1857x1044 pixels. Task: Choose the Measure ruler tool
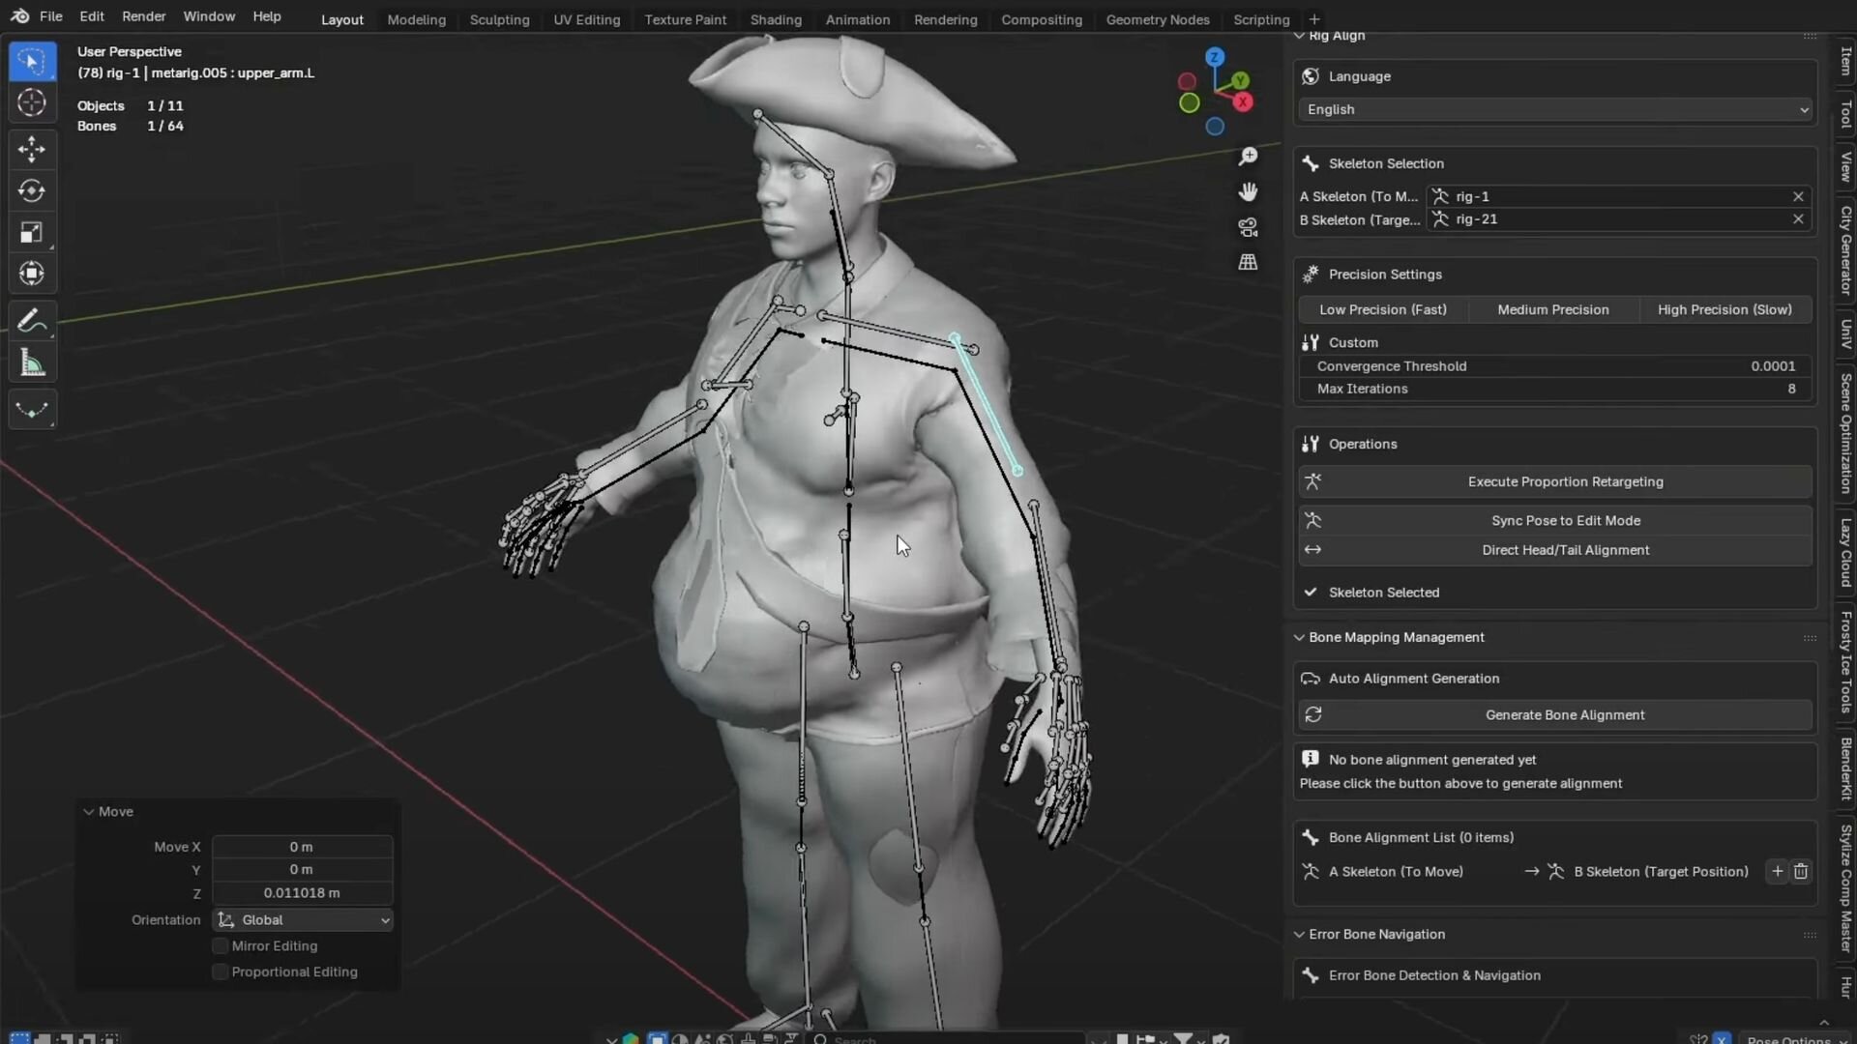click(x=32, y=363)
